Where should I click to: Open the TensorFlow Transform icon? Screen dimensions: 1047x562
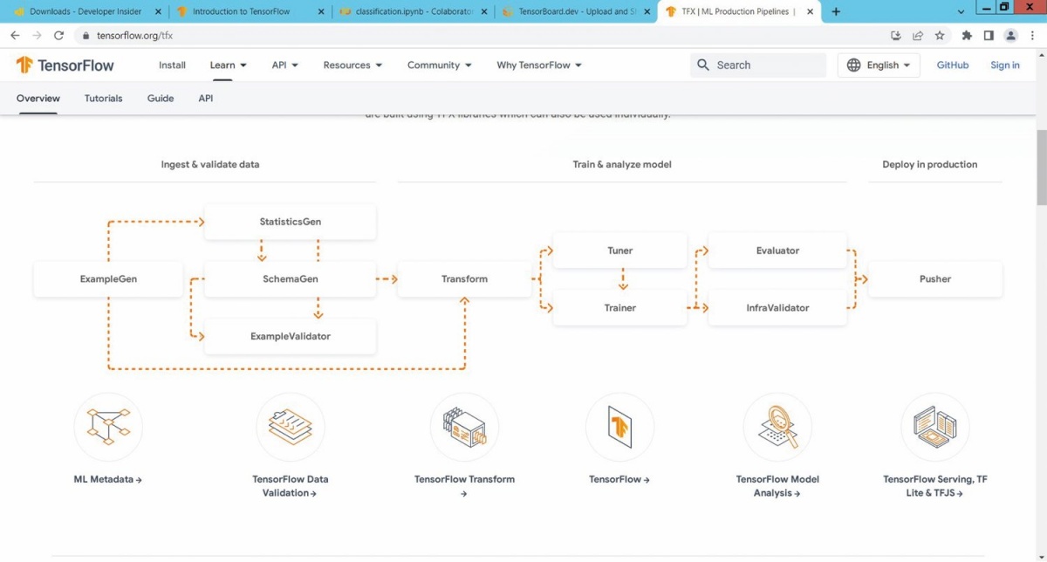click(464, 427)
